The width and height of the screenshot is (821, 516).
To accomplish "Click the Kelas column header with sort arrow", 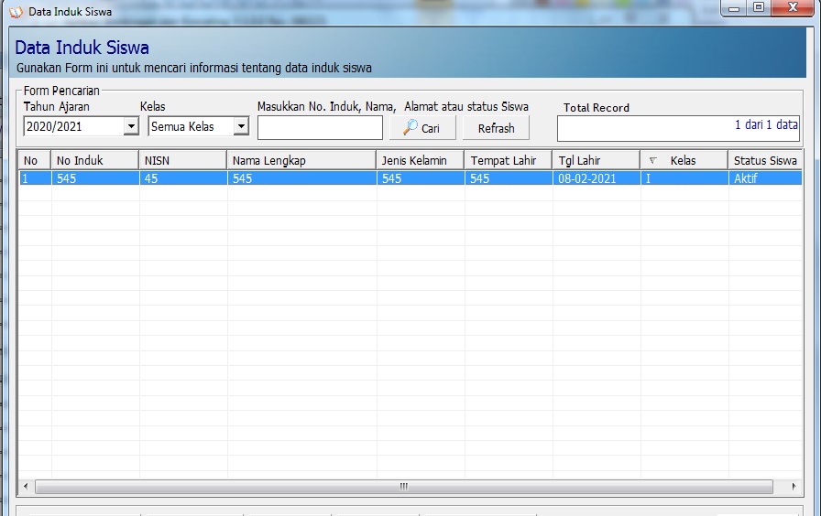I will tap(684, 160).
